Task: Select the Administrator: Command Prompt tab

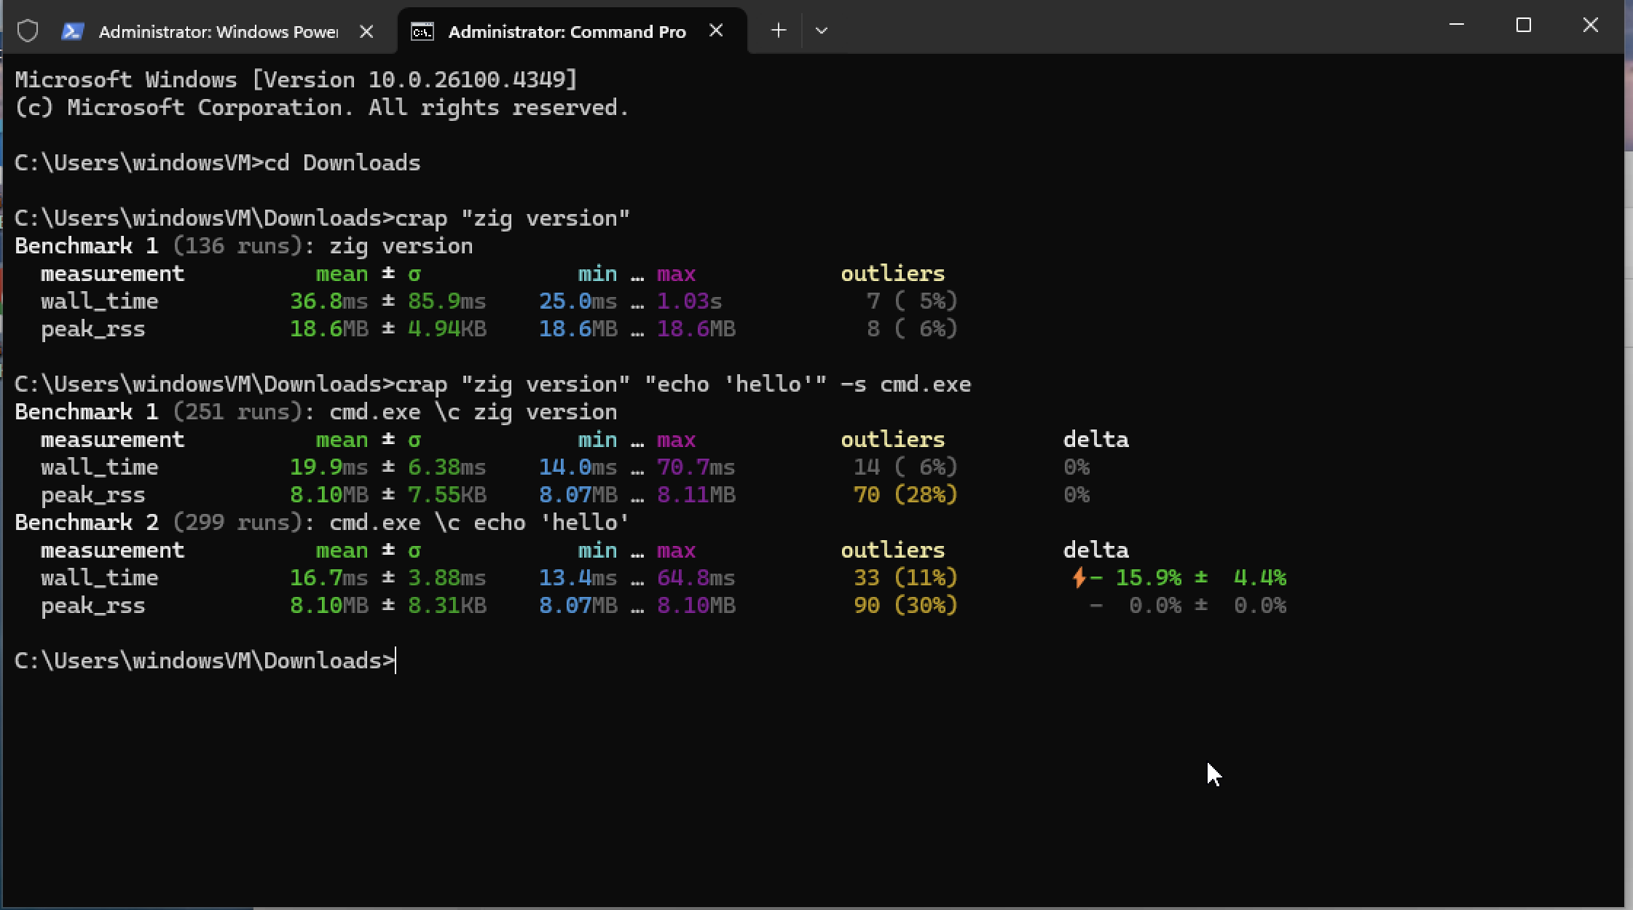Action: click(567, 31)
